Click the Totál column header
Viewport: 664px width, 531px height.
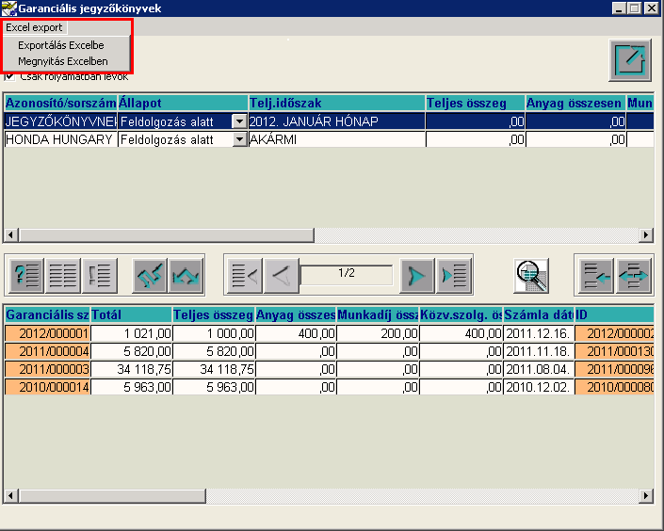[x=131, y=315]
